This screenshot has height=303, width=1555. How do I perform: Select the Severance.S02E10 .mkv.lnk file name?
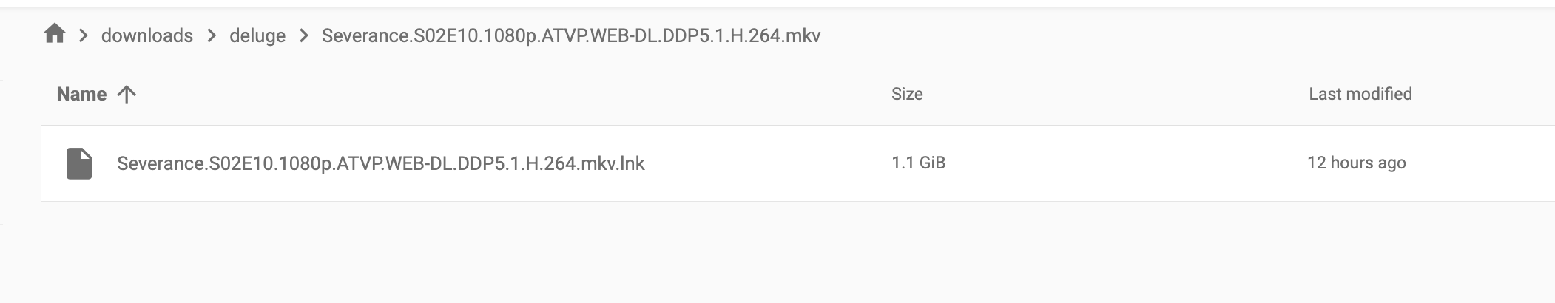click(x=381, y=163)
